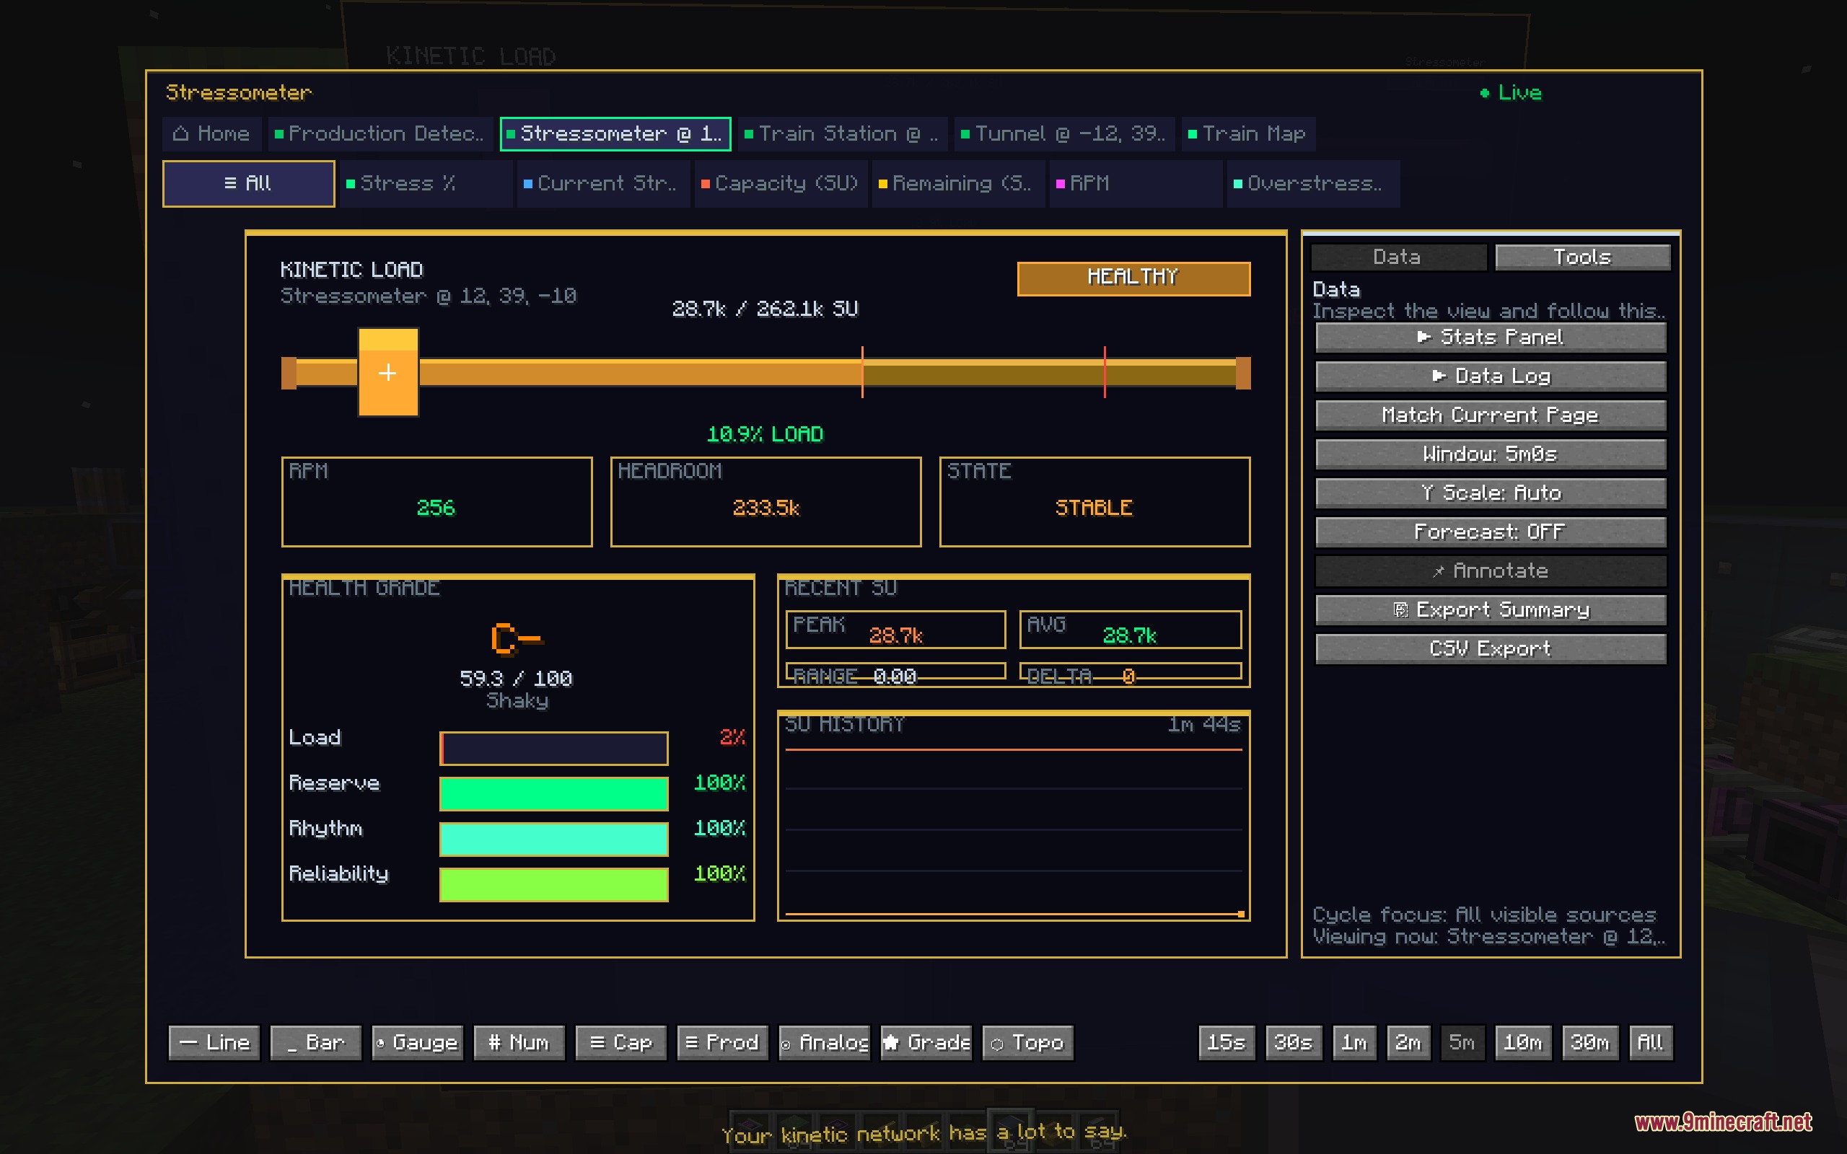Screen dimensions: 1847x1154
Task: Click Export Summary button
Action: [x=1491, y=610]
